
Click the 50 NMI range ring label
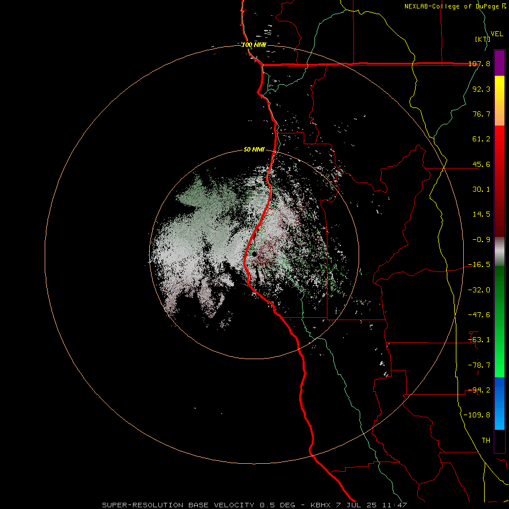tap(254, 149)
